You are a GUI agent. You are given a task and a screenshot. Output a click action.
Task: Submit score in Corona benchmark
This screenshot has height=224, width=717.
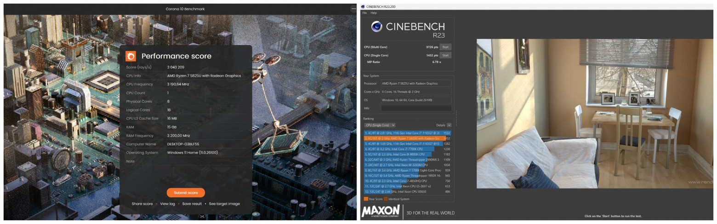(x=186, y=193)
